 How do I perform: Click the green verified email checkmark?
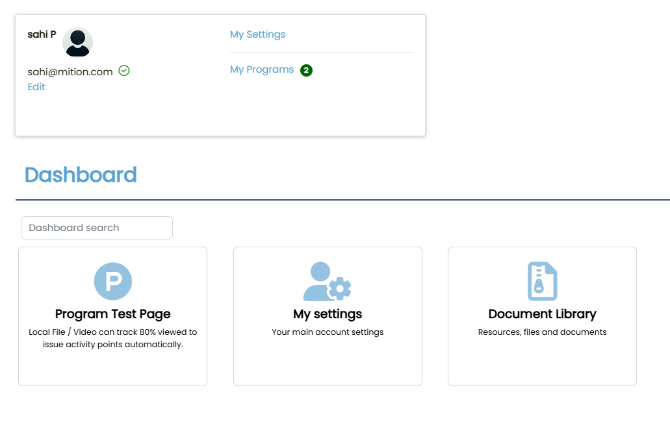click(x=124, y=71)
